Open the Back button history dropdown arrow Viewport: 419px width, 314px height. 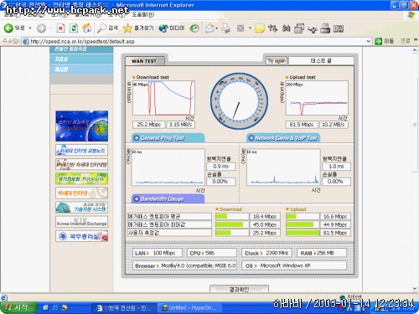pyautogui.click(x=29, y=28)
